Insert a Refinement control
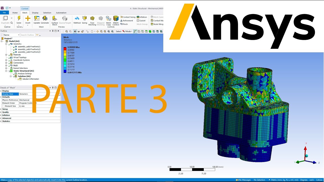The height and width of the screenshot is (182, 324). (127, 21)
